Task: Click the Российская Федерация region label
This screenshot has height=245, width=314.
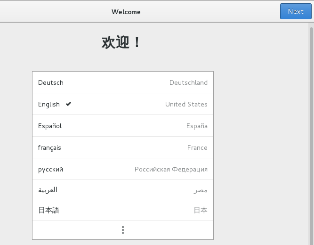Action: point(171,169)
